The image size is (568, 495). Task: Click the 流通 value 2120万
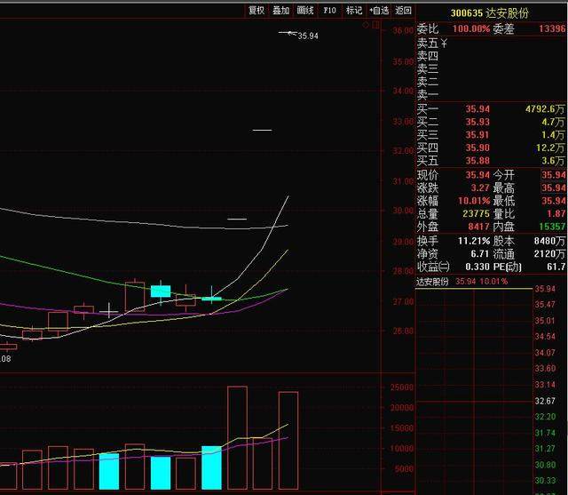pos(549,254)
